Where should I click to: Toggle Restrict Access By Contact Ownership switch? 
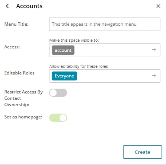coord(58,93)
